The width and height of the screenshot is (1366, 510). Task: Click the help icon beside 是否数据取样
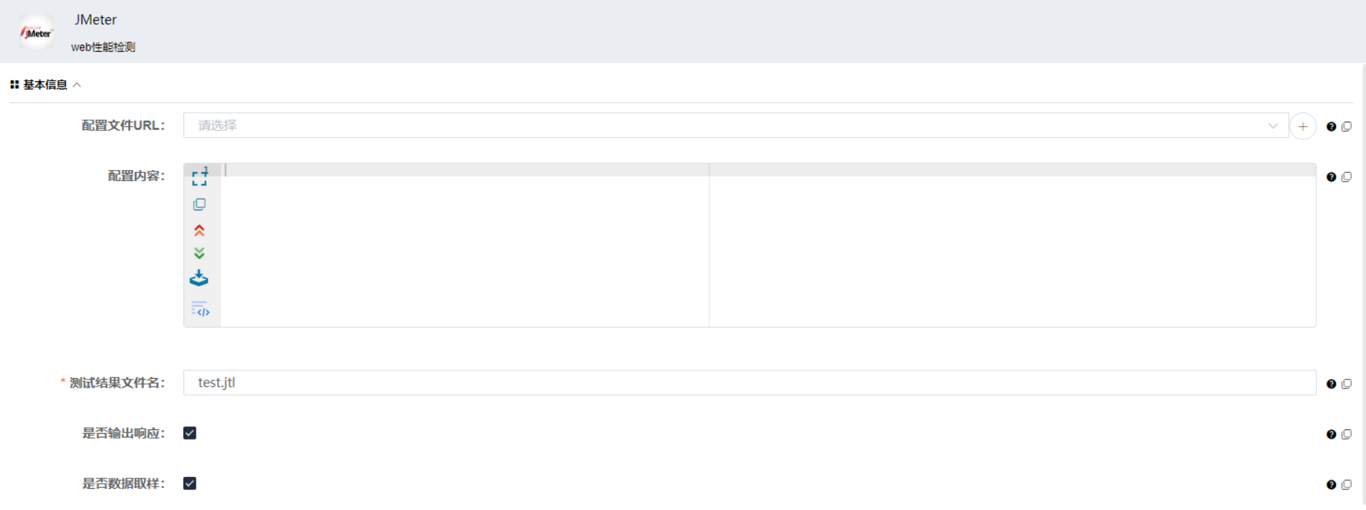(x=1331, y=484)
